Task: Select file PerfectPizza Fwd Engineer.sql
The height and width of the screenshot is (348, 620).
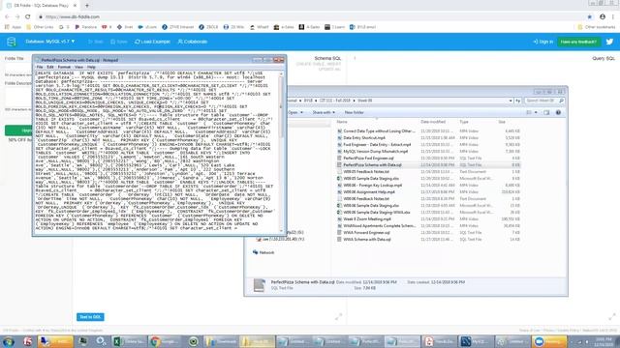Action: coord(368,159)
